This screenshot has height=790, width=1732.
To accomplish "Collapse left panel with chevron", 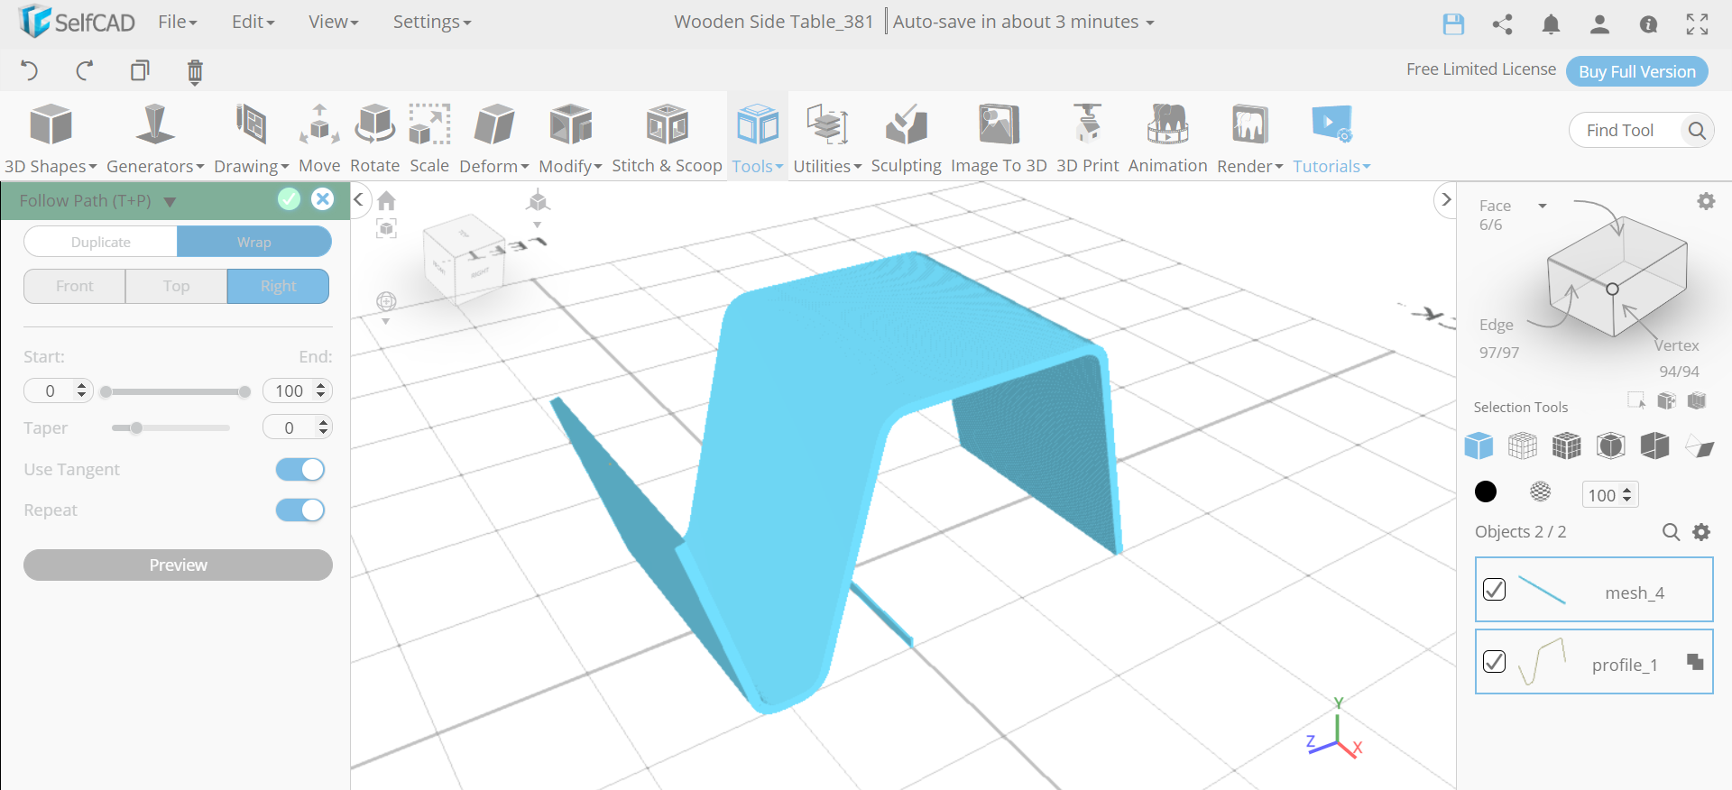I will click(358, 199).
